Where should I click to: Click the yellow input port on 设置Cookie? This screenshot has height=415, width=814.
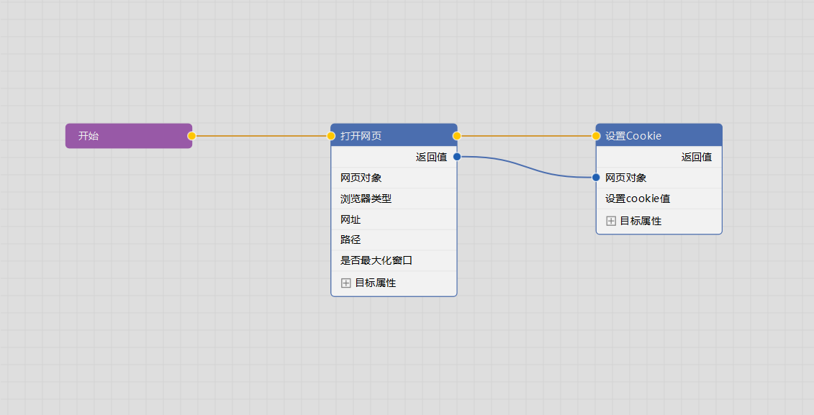point(596,136)
